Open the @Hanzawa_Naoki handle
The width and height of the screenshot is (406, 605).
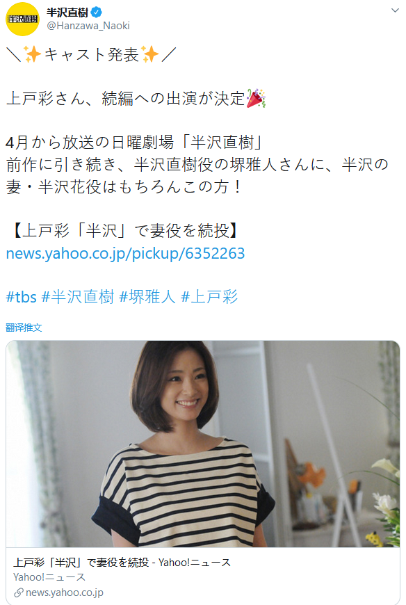(x=88, y=26)
